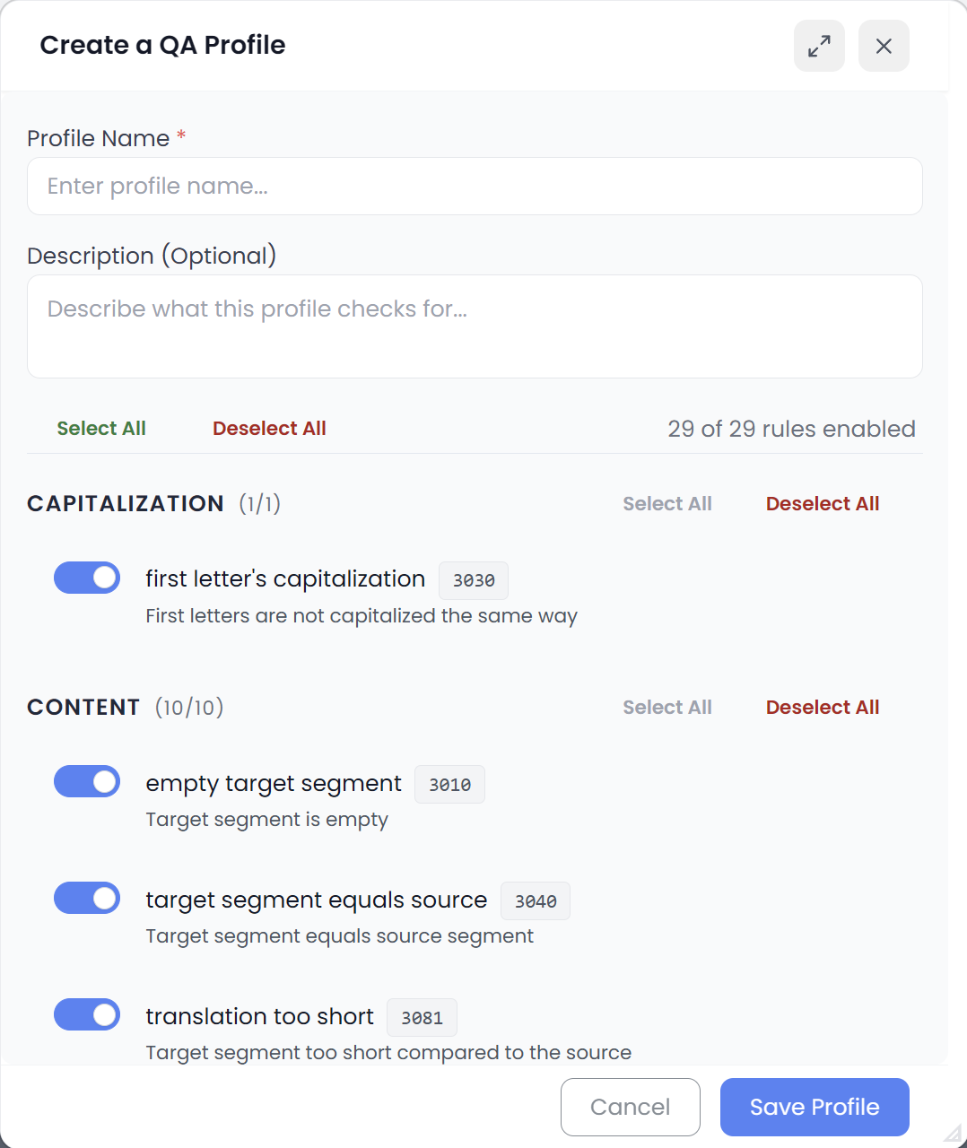Click the 3040 code badge

pyautogui.click(x=535, y=900)
